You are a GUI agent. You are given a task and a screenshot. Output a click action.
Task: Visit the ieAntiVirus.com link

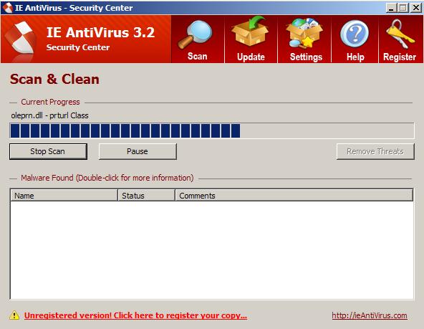370,315
